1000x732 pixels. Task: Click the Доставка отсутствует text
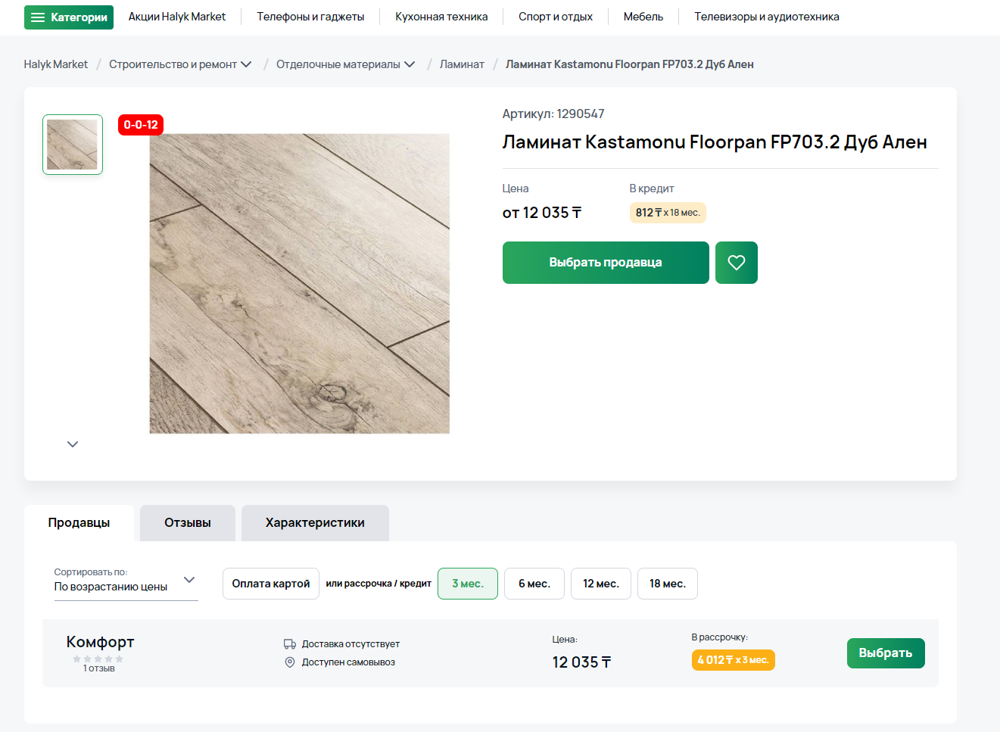point(350,644)
